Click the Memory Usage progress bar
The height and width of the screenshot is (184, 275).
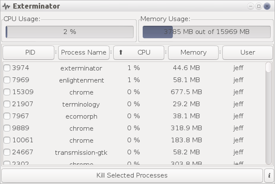206,32
